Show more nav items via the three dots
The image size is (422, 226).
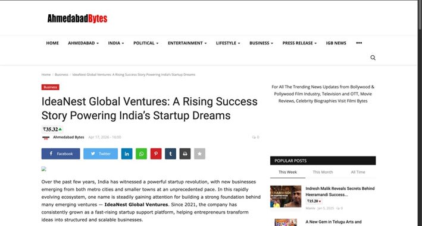[359, 43]
